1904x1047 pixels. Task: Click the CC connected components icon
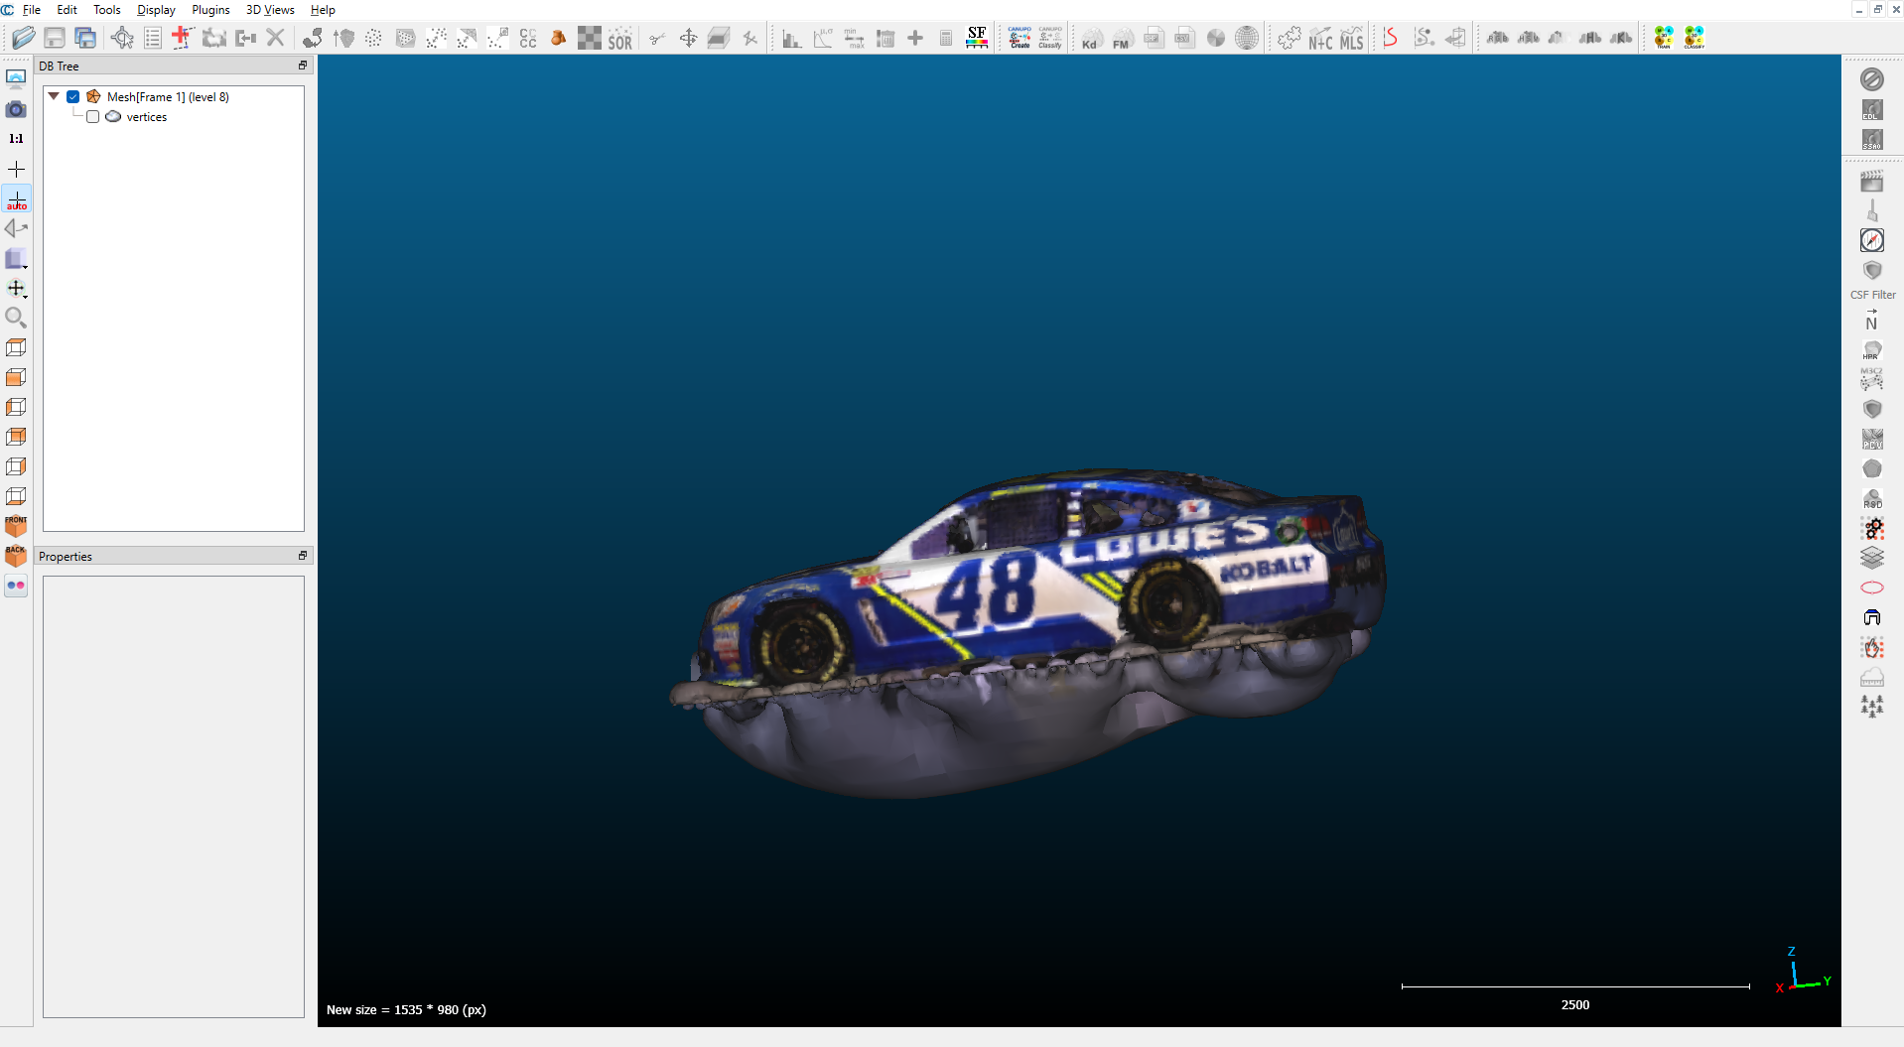coord(528,38)
